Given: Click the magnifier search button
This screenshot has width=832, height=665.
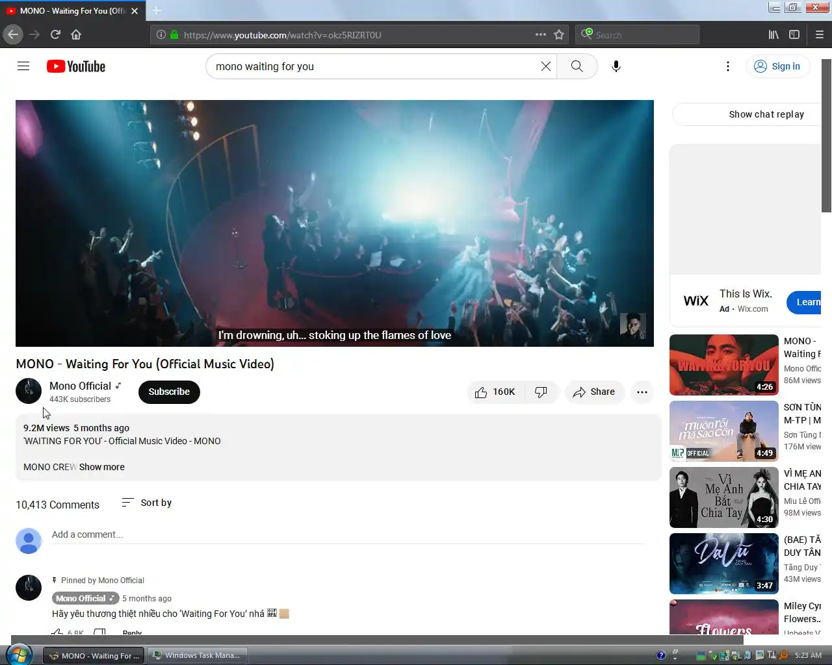Looking at the screenshot, I should [x=577, y=66].
